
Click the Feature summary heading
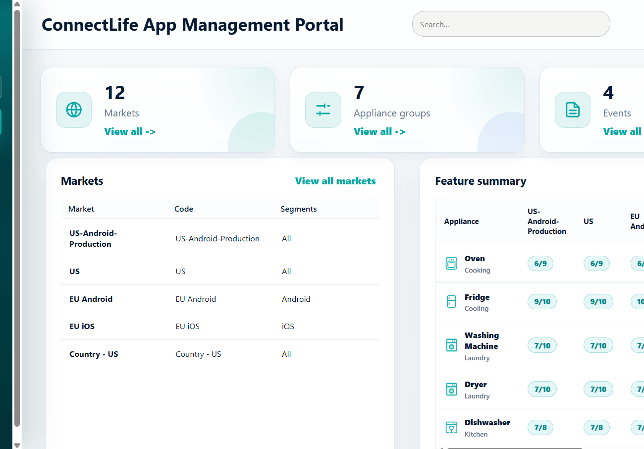pyautogui.click(x=481, y=181)
